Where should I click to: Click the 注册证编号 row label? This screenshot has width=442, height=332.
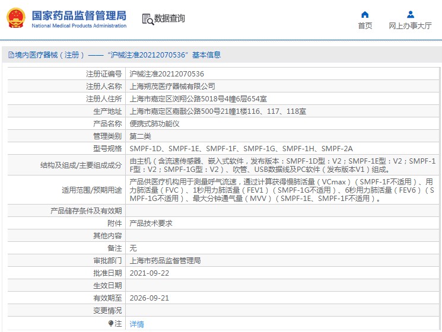(x=104, y=74)
